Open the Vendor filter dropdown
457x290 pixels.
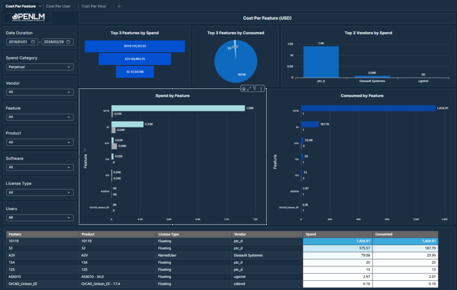[40, 92]
